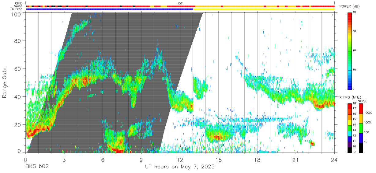
Task: Click the 100 tick on Range Gate axis
Action: pos(17,14)
